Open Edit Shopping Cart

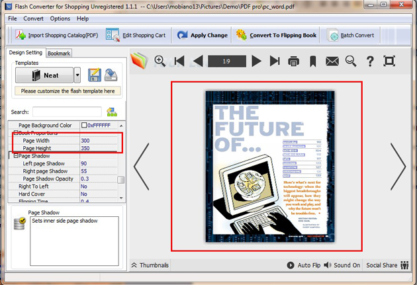pos(136,35)
